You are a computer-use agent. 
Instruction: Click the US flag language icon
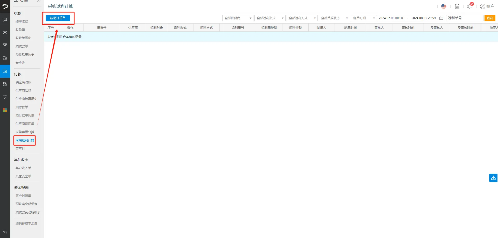(x=444, y=6)
